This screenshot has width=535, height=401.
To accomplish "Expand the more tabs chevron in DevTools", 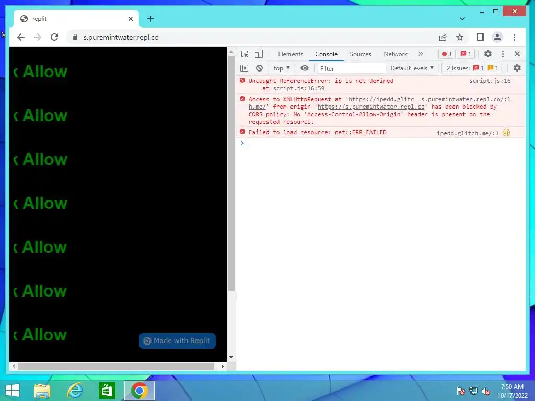I will pos(421,54).
